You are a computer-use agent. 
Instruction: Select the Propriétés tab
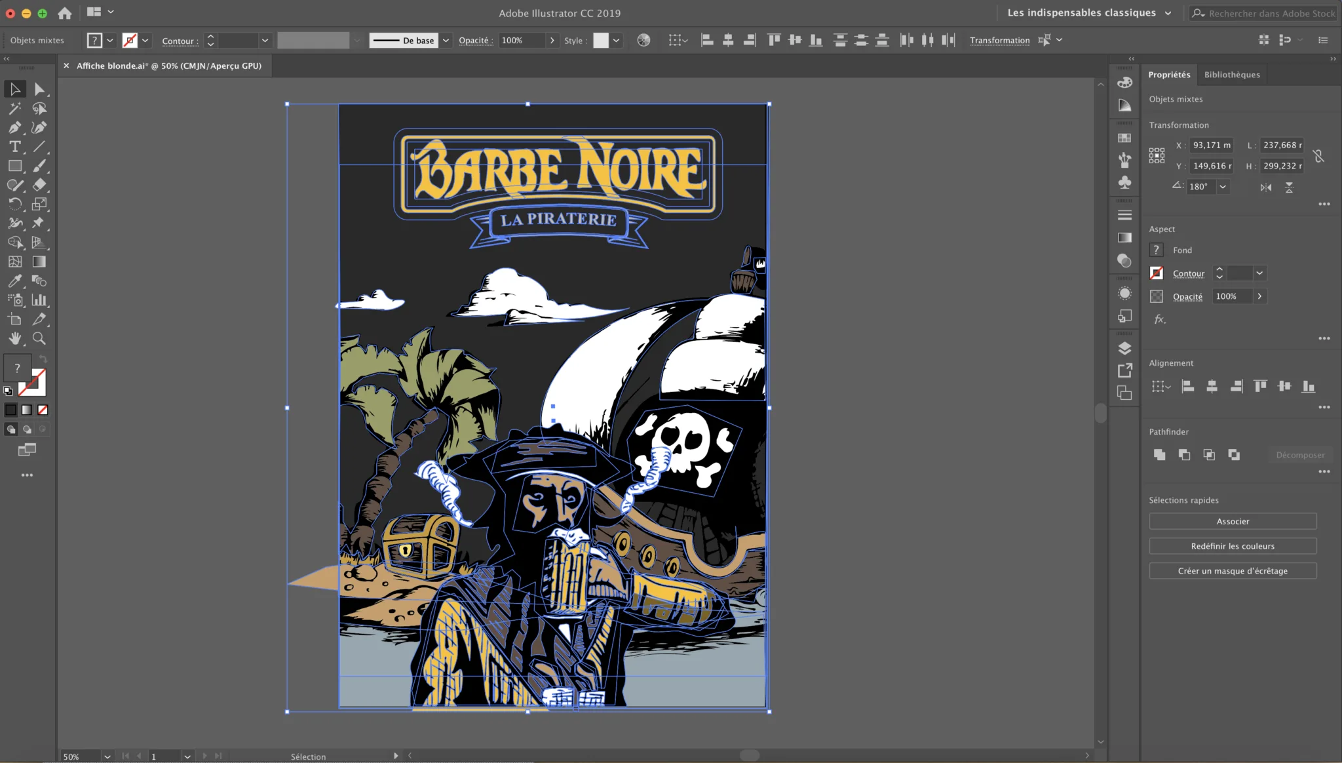[x=1169, y=75]
